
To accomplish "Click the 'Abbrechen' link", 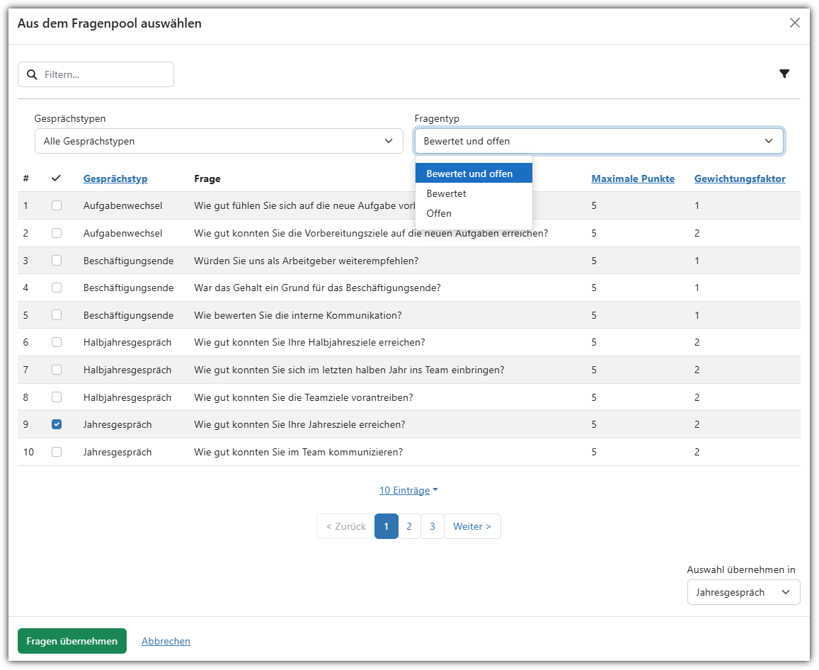I will tap(166, 641).
